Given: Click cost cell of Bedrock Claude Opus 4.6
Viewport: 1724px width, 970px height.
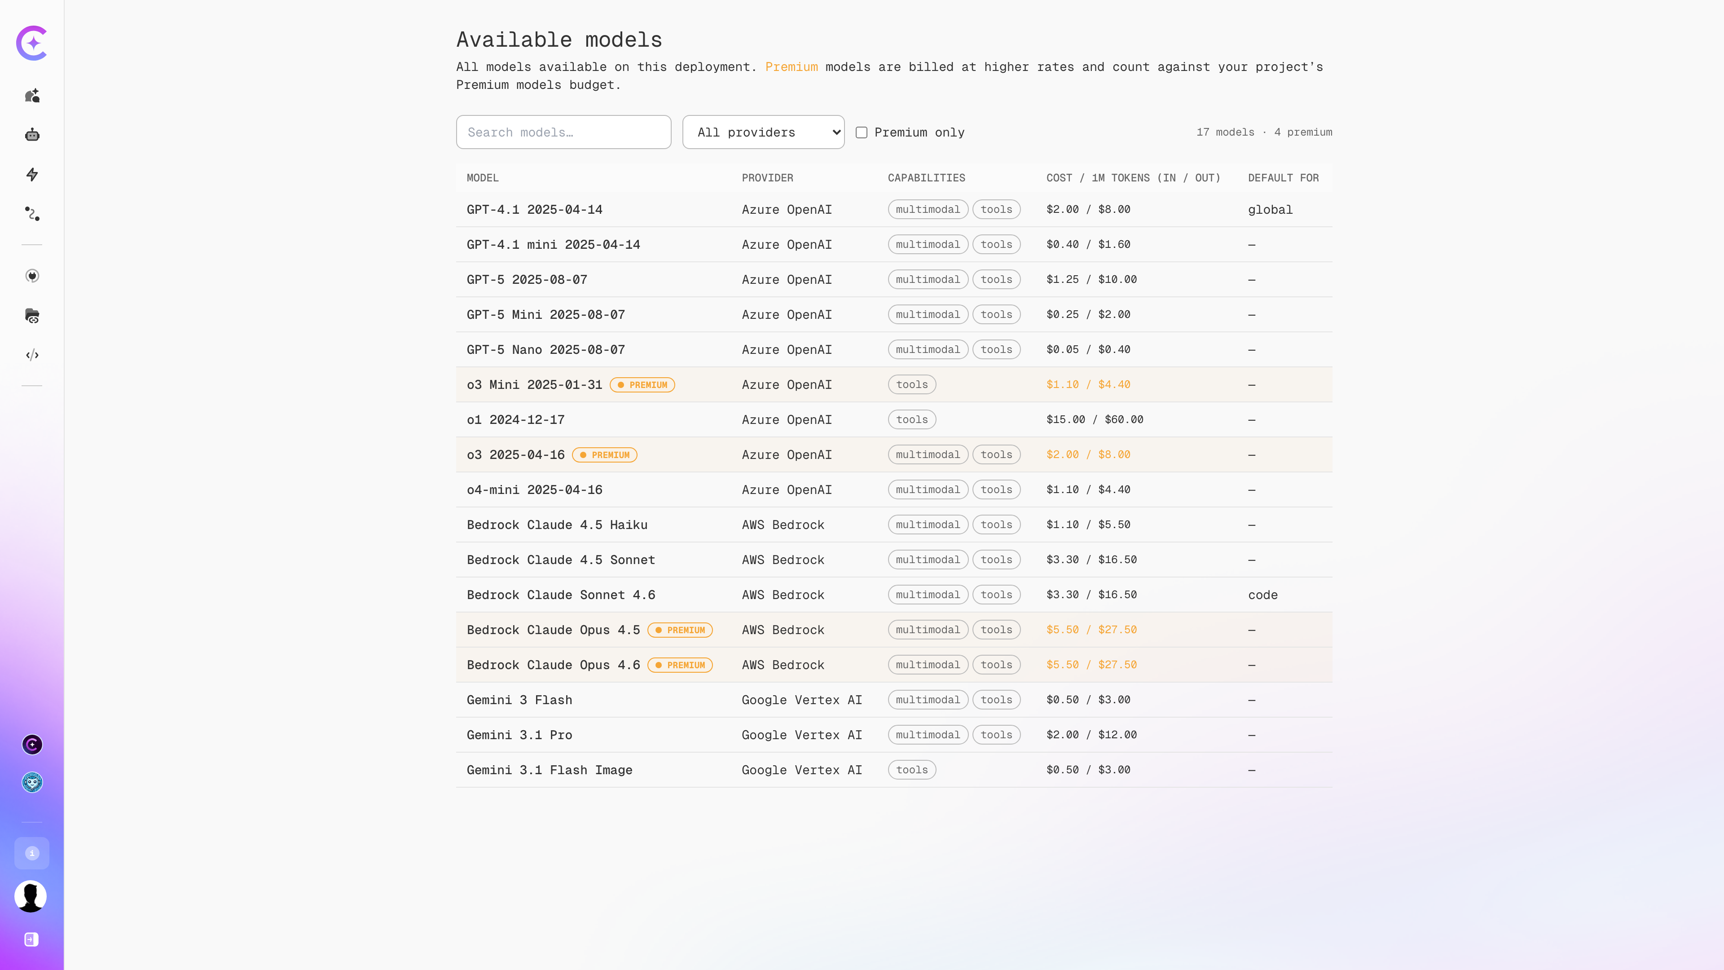Looking at the screenshot, I should tap(1091, 665).
